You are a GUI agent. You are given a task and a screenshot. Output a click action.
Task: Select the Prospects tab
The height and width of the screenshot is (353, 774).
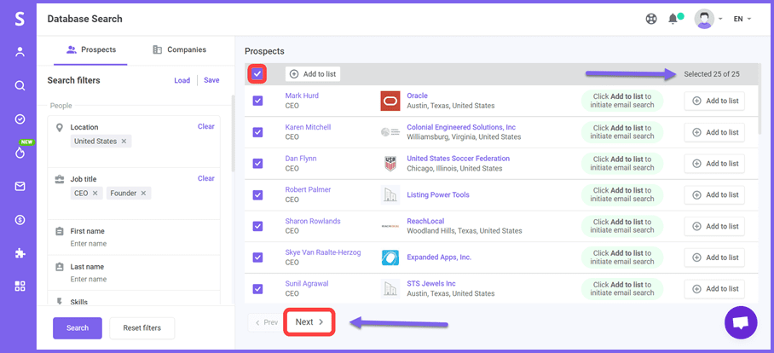point(90,49)
